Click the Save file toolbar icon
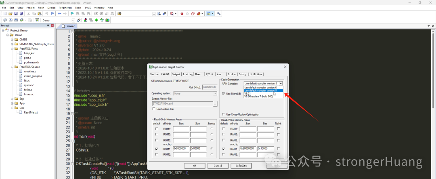 [16, 14]
